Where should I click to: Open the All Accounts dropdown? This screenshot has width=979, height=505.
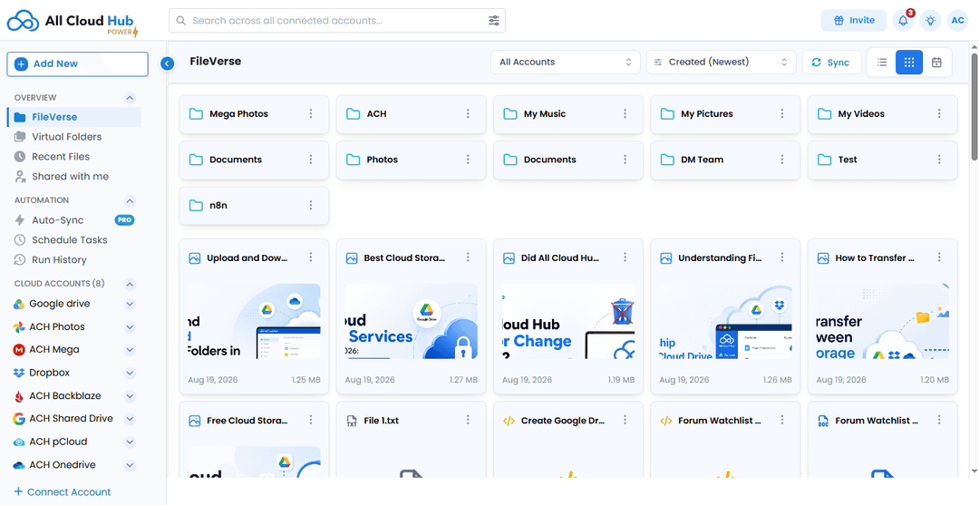pyautogui.click(x=565, y=63)
